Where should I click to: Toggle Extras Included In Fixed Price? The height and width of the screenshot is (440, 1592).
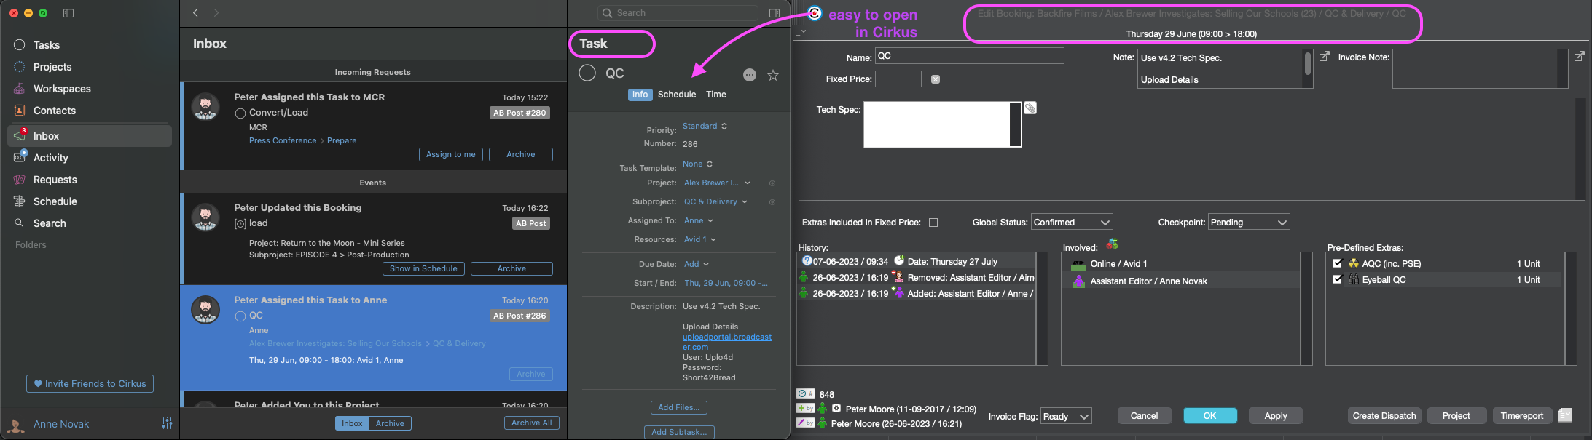click(933, 223)
